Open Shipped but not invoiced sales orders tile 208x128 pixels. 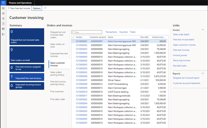tap(27, 37)
